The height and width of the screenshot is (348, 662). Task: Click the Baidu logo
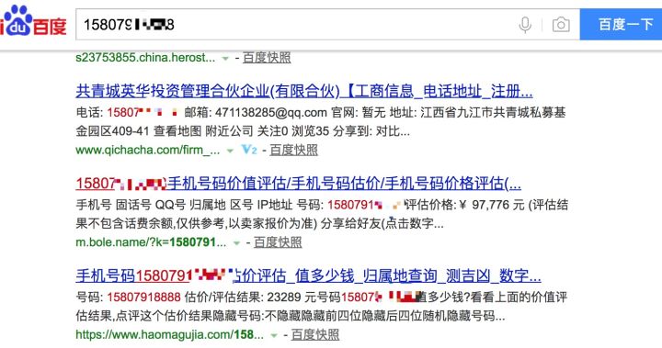click(x=33, y=21)
